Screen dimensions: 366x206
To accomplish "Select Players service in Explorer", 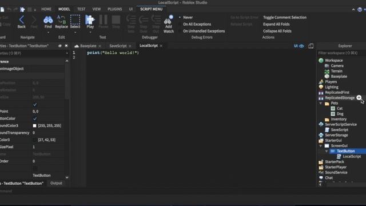I will pos(331,82).
